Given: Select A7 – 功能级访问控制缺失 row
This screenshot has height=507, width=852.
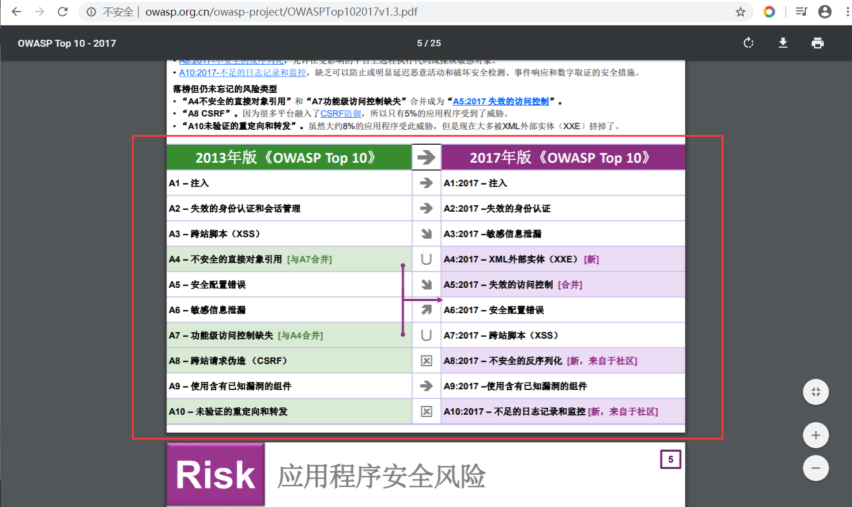Looking at the screenshot, I should point(289,335).
